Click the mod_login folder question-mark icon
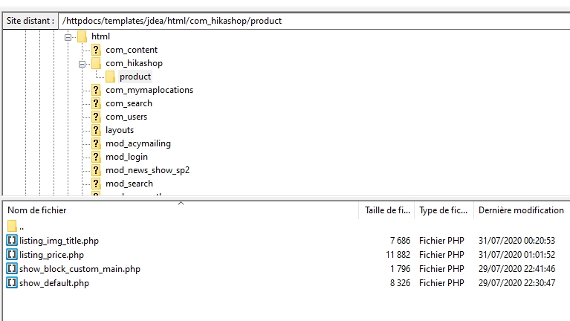This screenshot has height=321, width=570. 96,157
